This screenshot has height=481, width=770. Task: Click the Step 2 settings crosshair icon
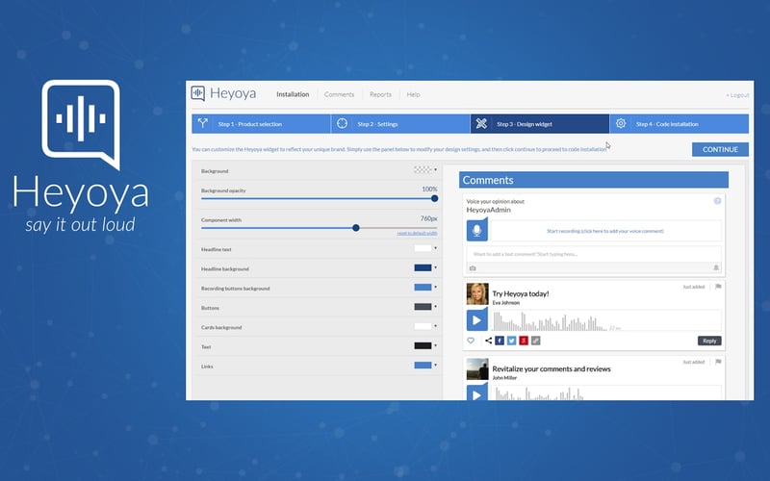[x=343, y=124]
